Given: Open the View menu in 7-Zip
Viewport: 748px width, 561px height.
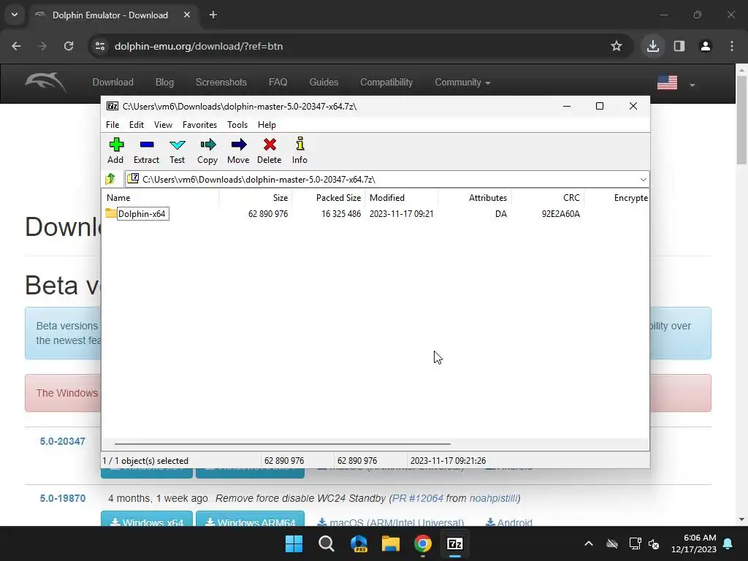Looking at the screenshot, I should tap(163, 124).
